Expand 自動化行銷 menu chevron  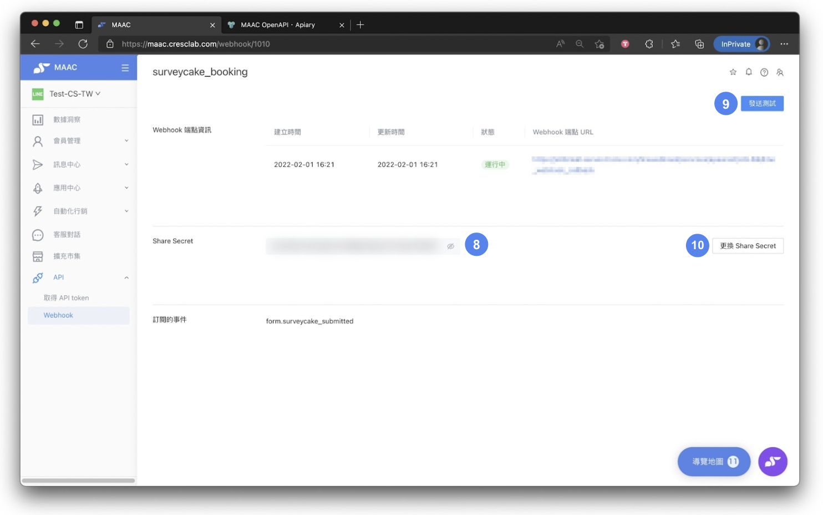tap(126, 211)
